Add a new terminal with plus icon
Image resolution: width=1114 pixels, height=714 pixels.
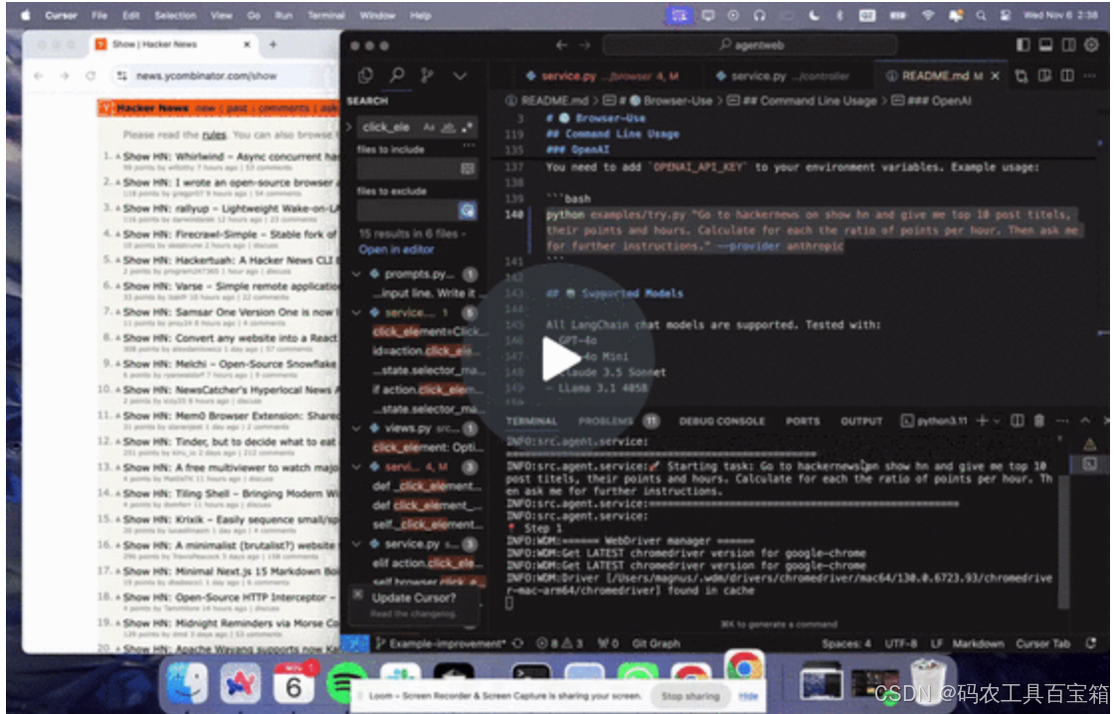tap(982, 422)
